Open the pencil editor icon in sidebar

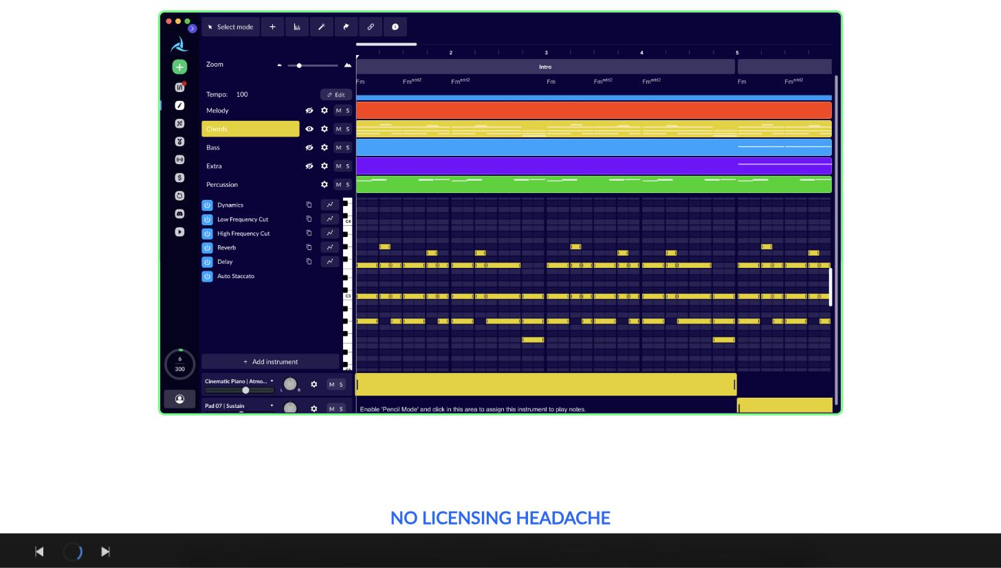coord(179,105)
